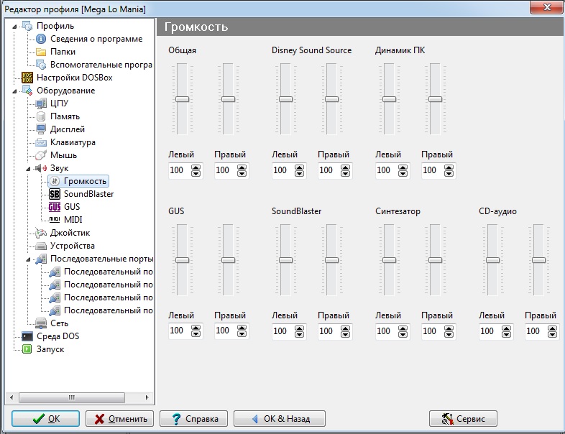
Task: Click the Отменить cancel button
Action: tap(119, 418)
